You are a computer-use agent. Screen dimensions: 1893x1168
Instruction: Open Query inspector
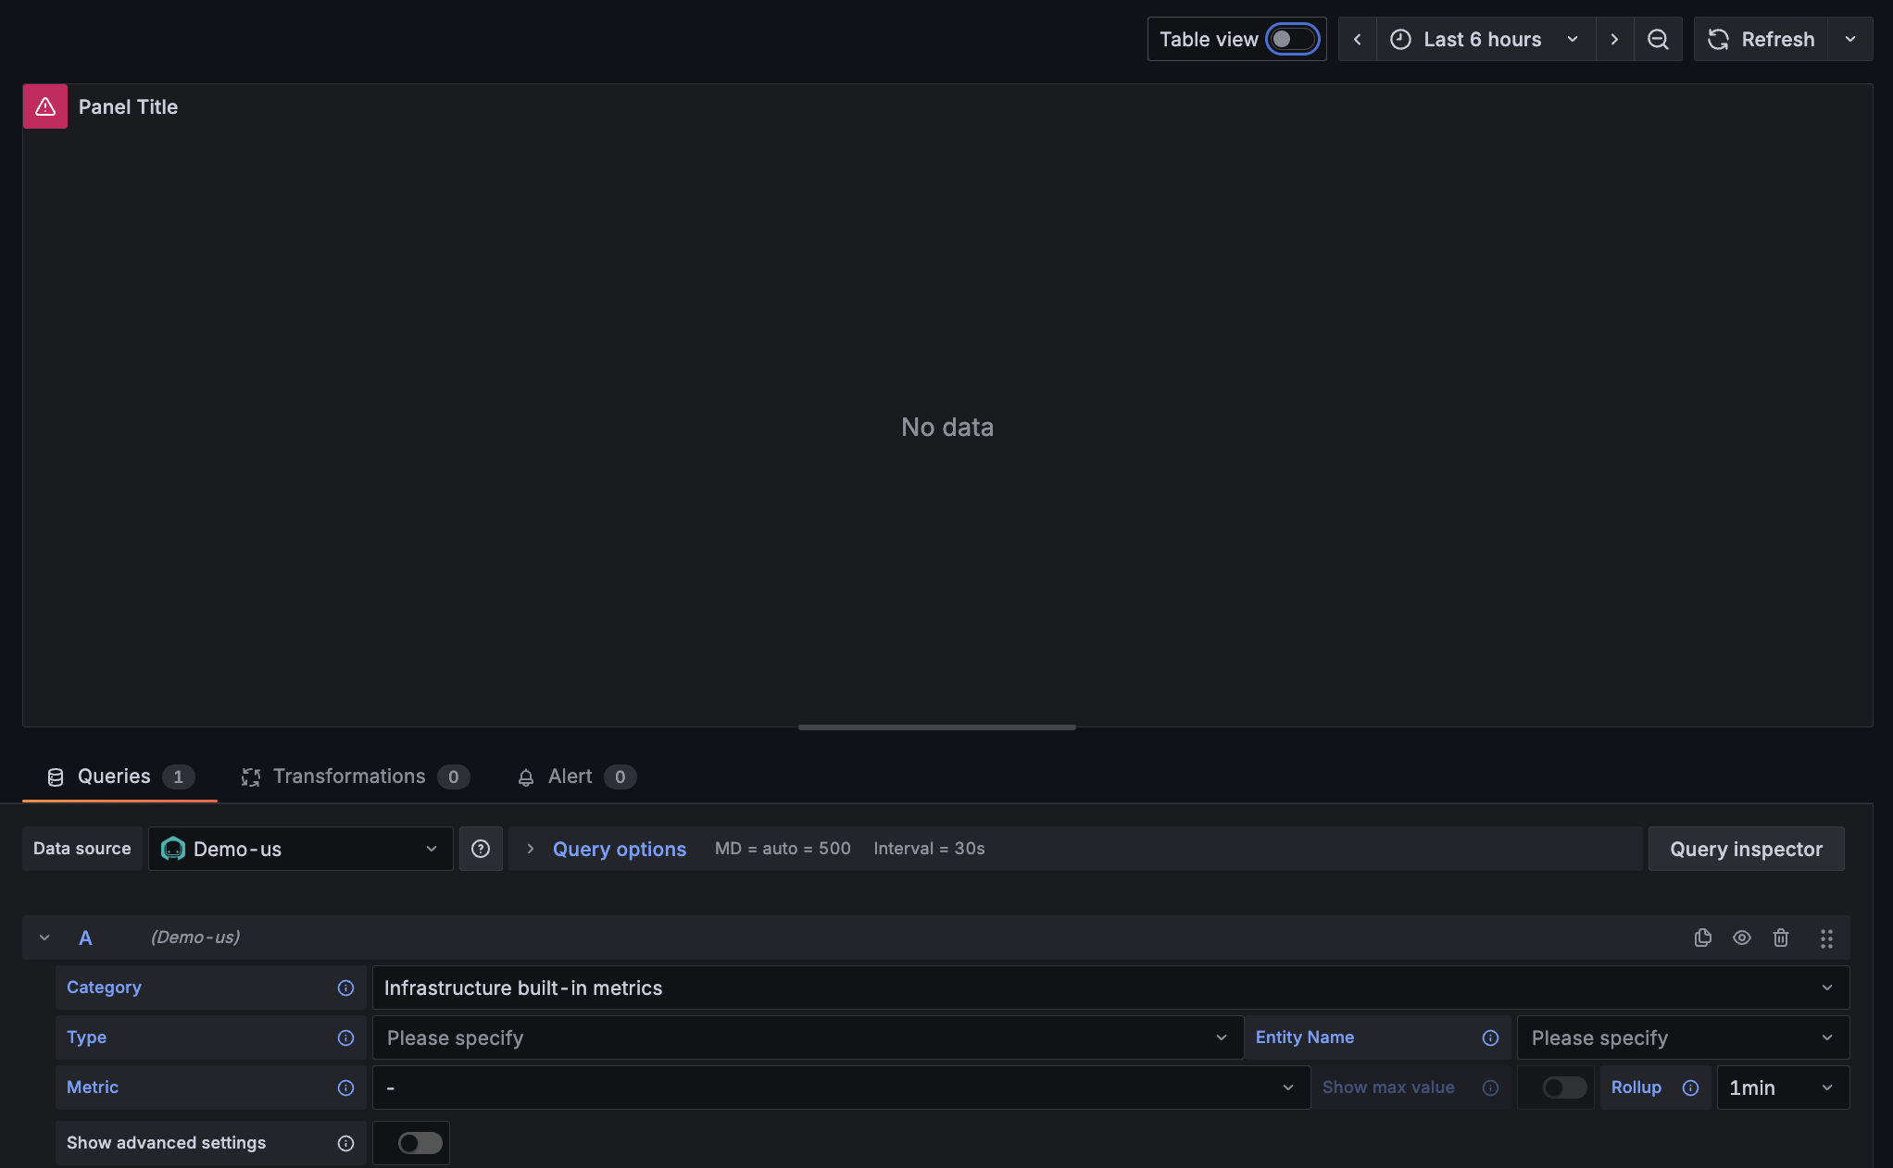[1746, 849]
